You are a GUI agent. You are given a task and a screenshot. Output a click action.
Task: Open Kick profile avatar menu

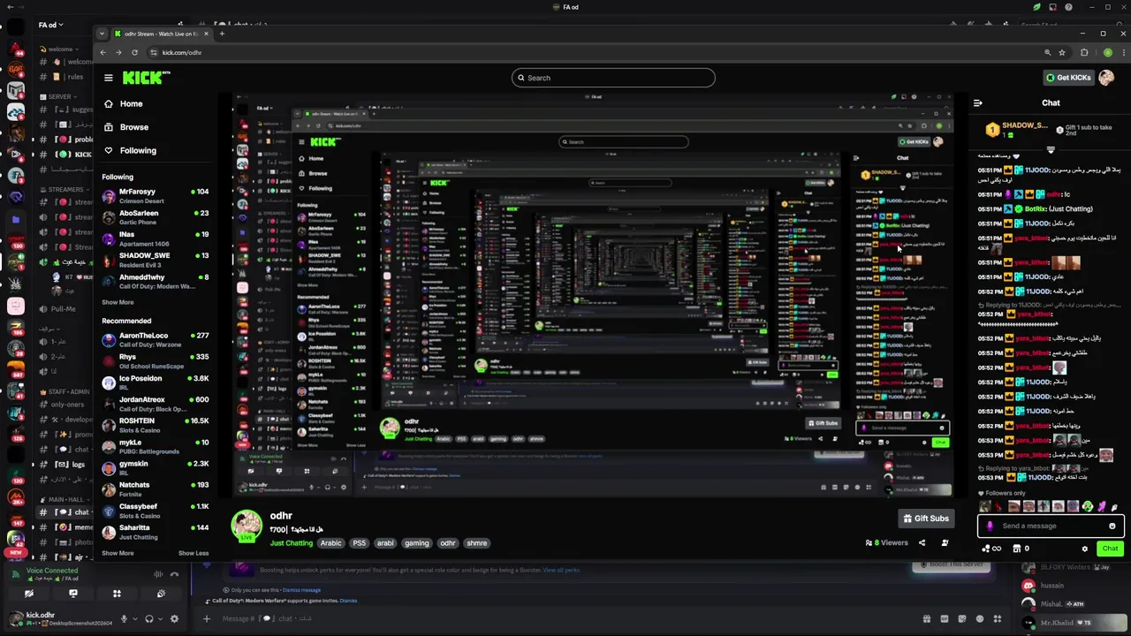tap(1106, 78)
